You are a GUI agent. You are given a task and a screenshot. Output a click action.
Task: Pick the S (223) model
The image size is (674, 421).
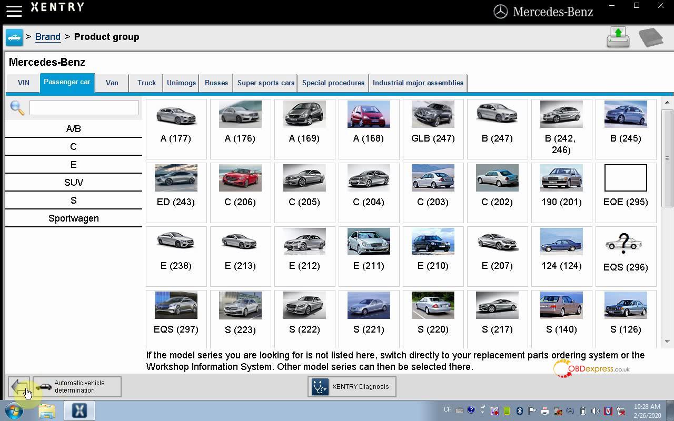tap(240, 318)
